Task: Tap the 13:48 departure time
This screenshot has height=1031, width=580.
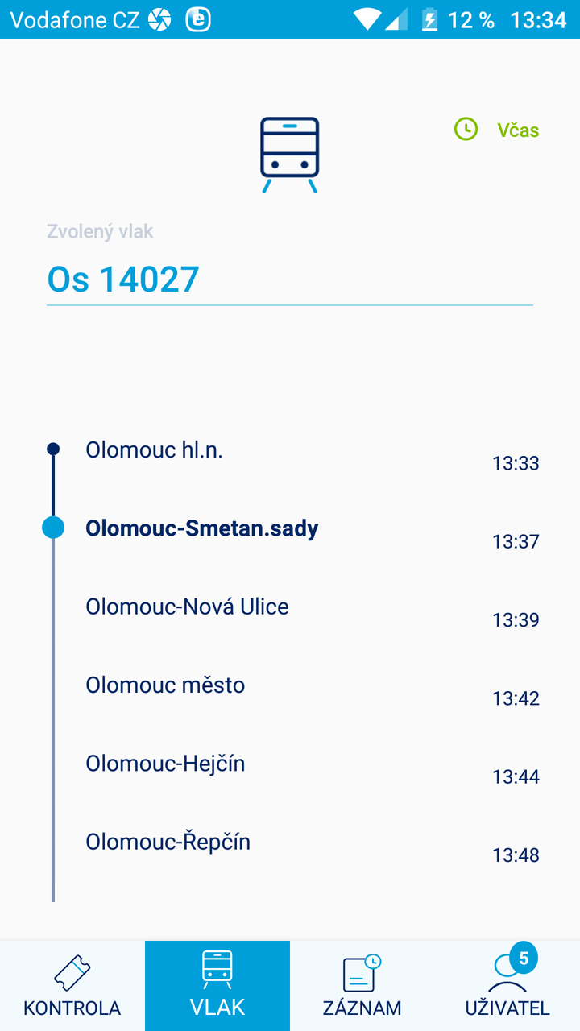Action: pos(516,855)
